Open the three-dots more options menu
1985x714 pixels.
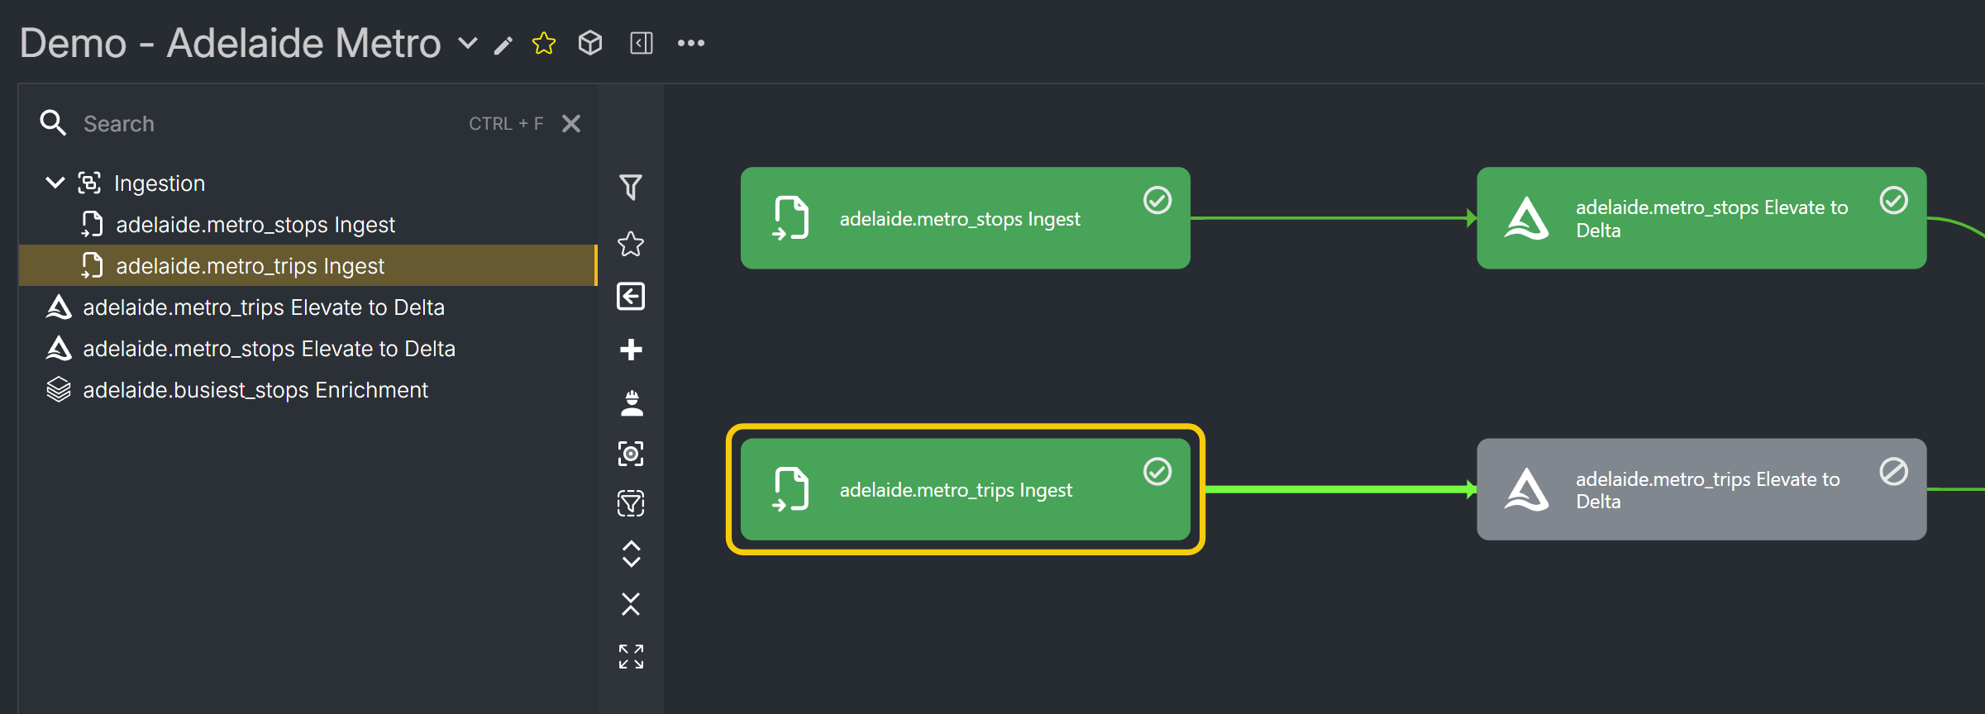pos(691,43)
